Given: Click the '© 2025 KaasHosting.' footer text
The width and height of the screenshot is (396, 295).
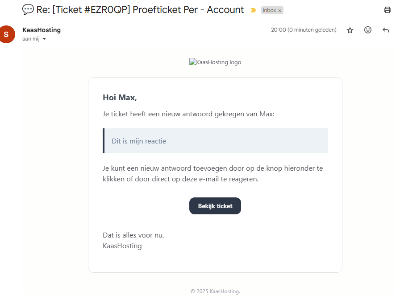Looking at the screenshot, I should tap(215, 291).
